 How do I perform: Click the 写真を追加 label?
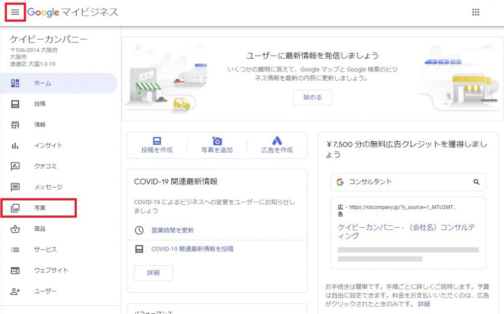point(217,150)
